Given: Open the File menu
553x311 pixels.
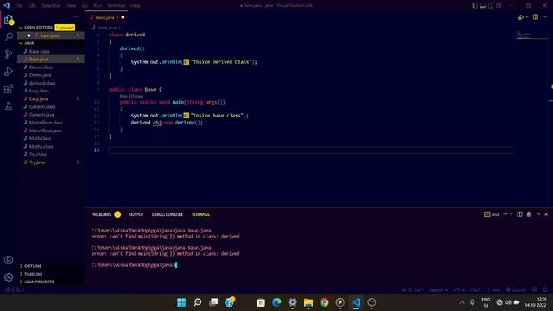Looking at the screenshot, I should (19, 6).
